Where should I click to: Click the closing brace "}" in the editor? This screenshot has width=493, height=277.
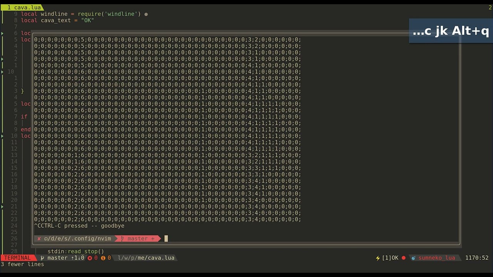pos(22,91)
